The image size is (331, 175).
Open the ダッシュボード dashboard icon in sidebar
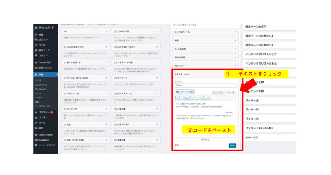(36, 28)
